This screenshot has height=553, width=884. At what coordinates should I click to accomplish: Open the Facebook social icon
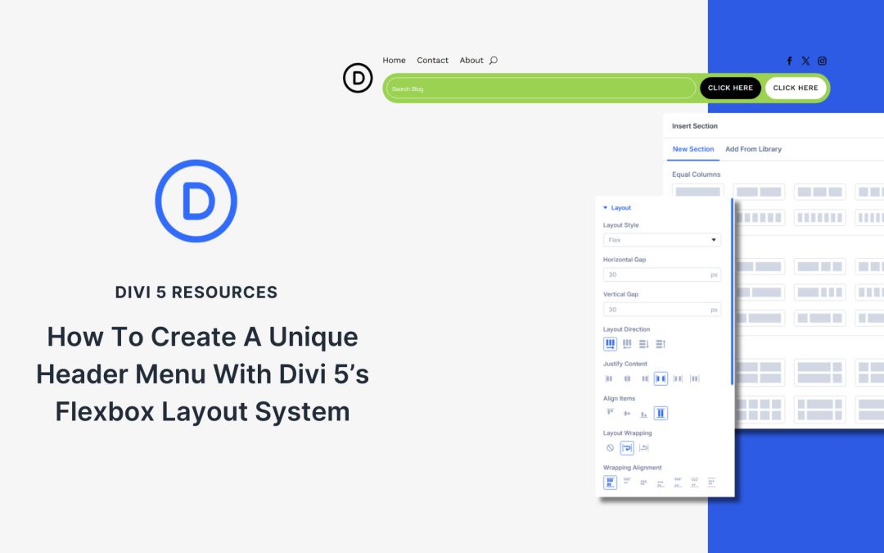[x=789, y=61]
